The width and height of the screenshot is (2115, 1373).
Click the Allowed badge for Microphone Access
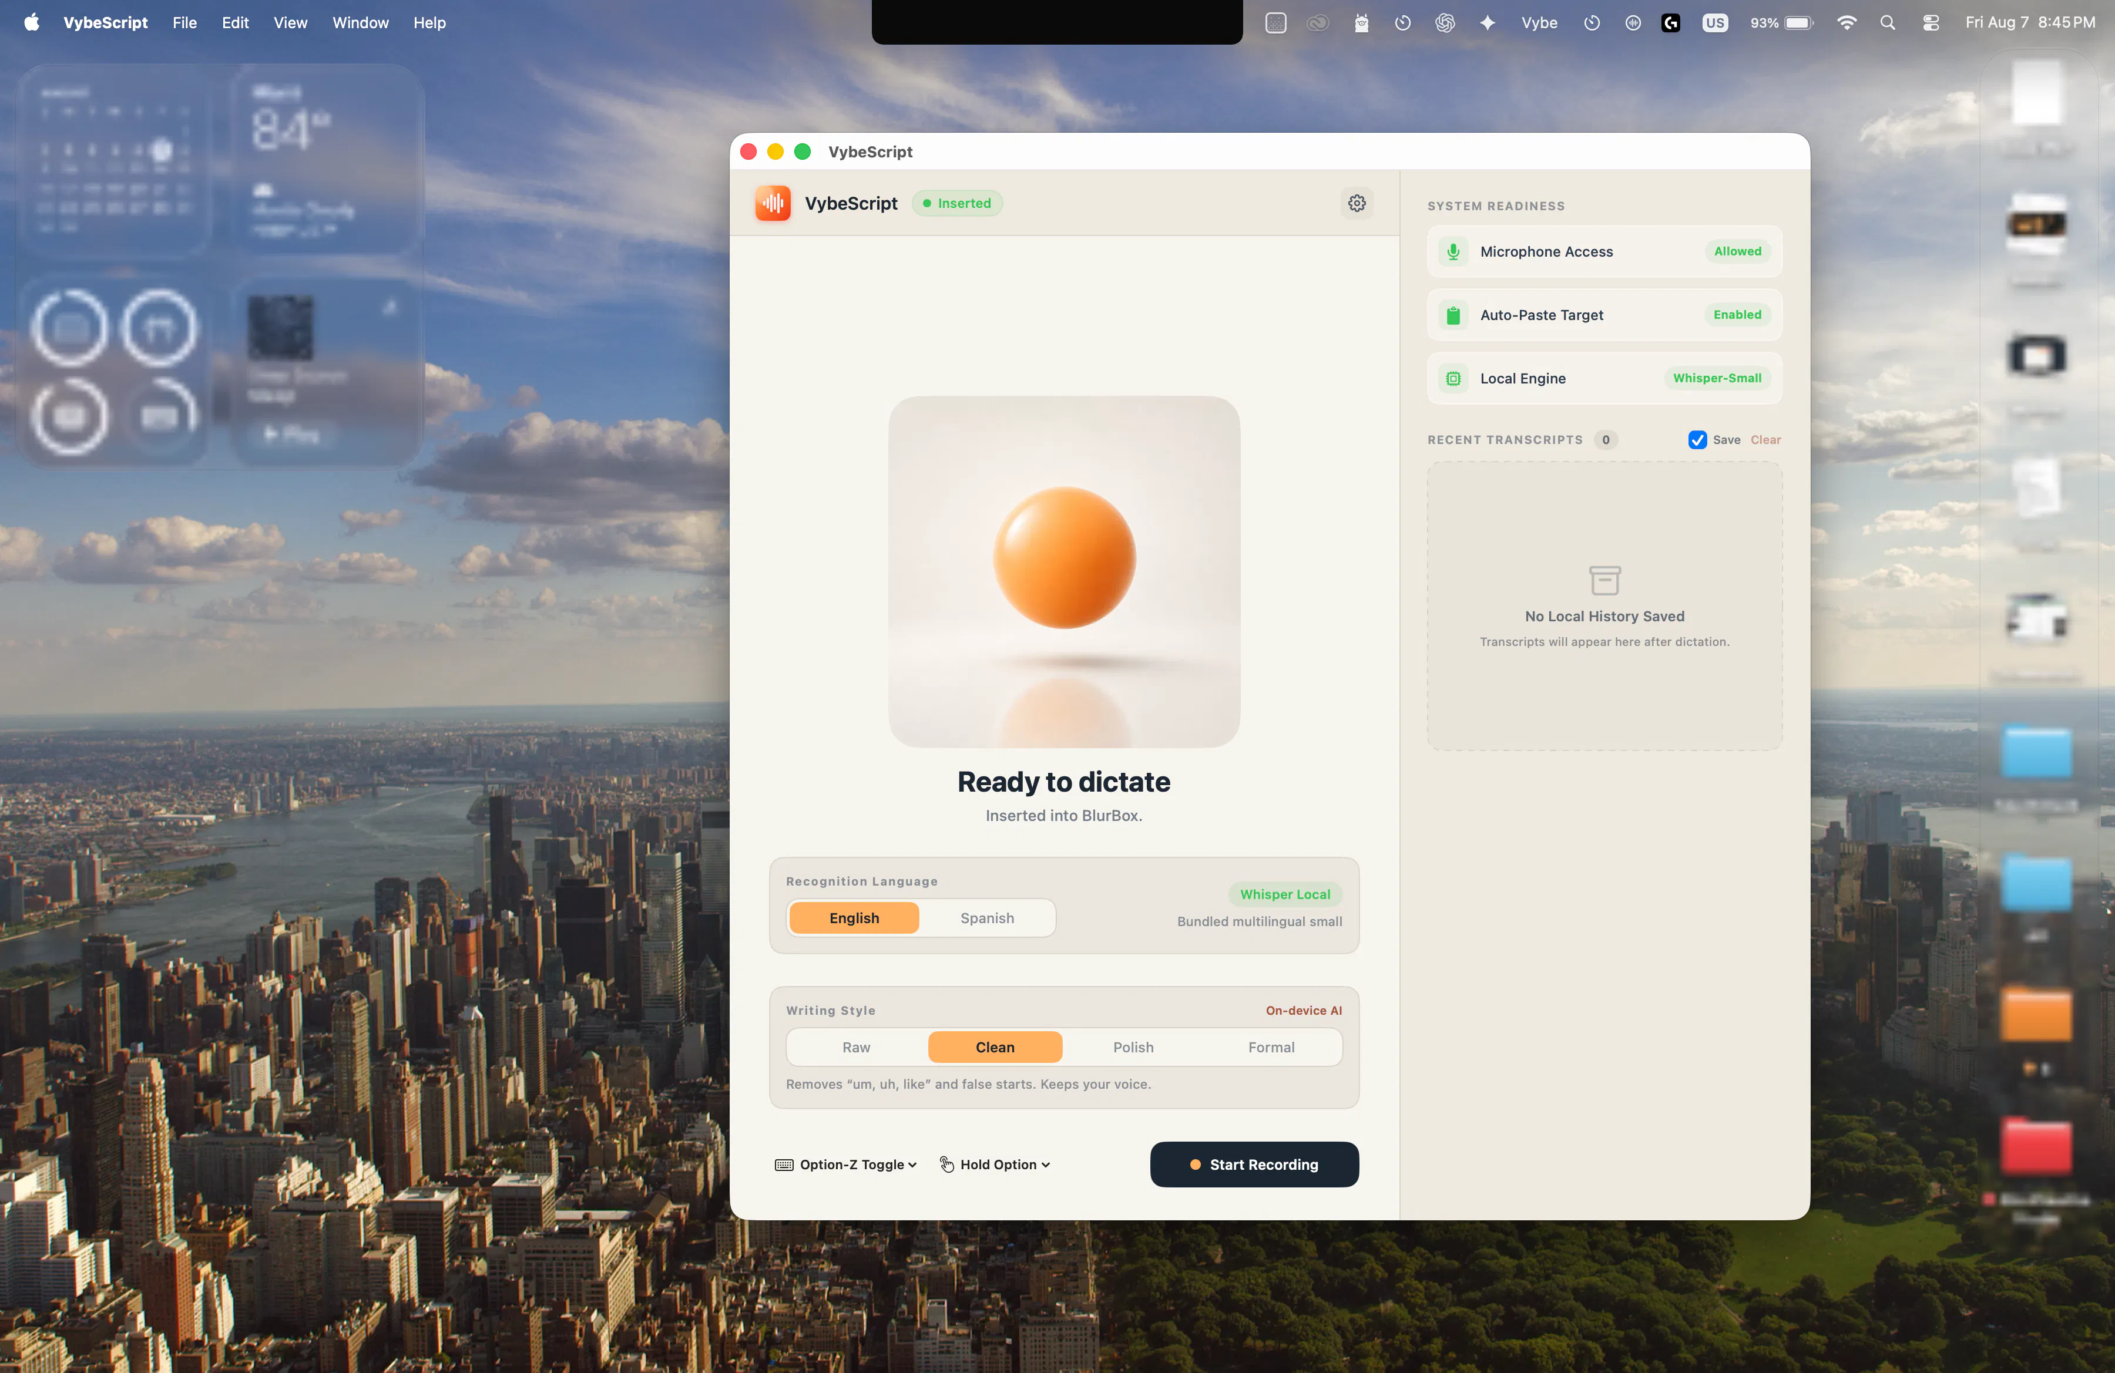tap(1737, 251)
